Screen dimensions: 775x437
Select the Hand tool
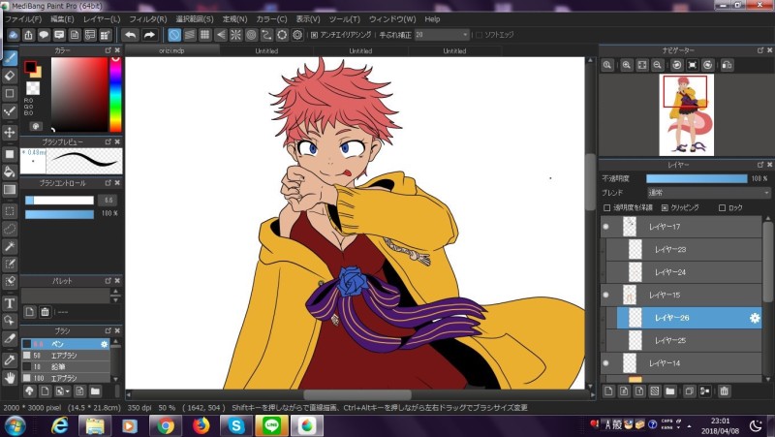[10, 378]
